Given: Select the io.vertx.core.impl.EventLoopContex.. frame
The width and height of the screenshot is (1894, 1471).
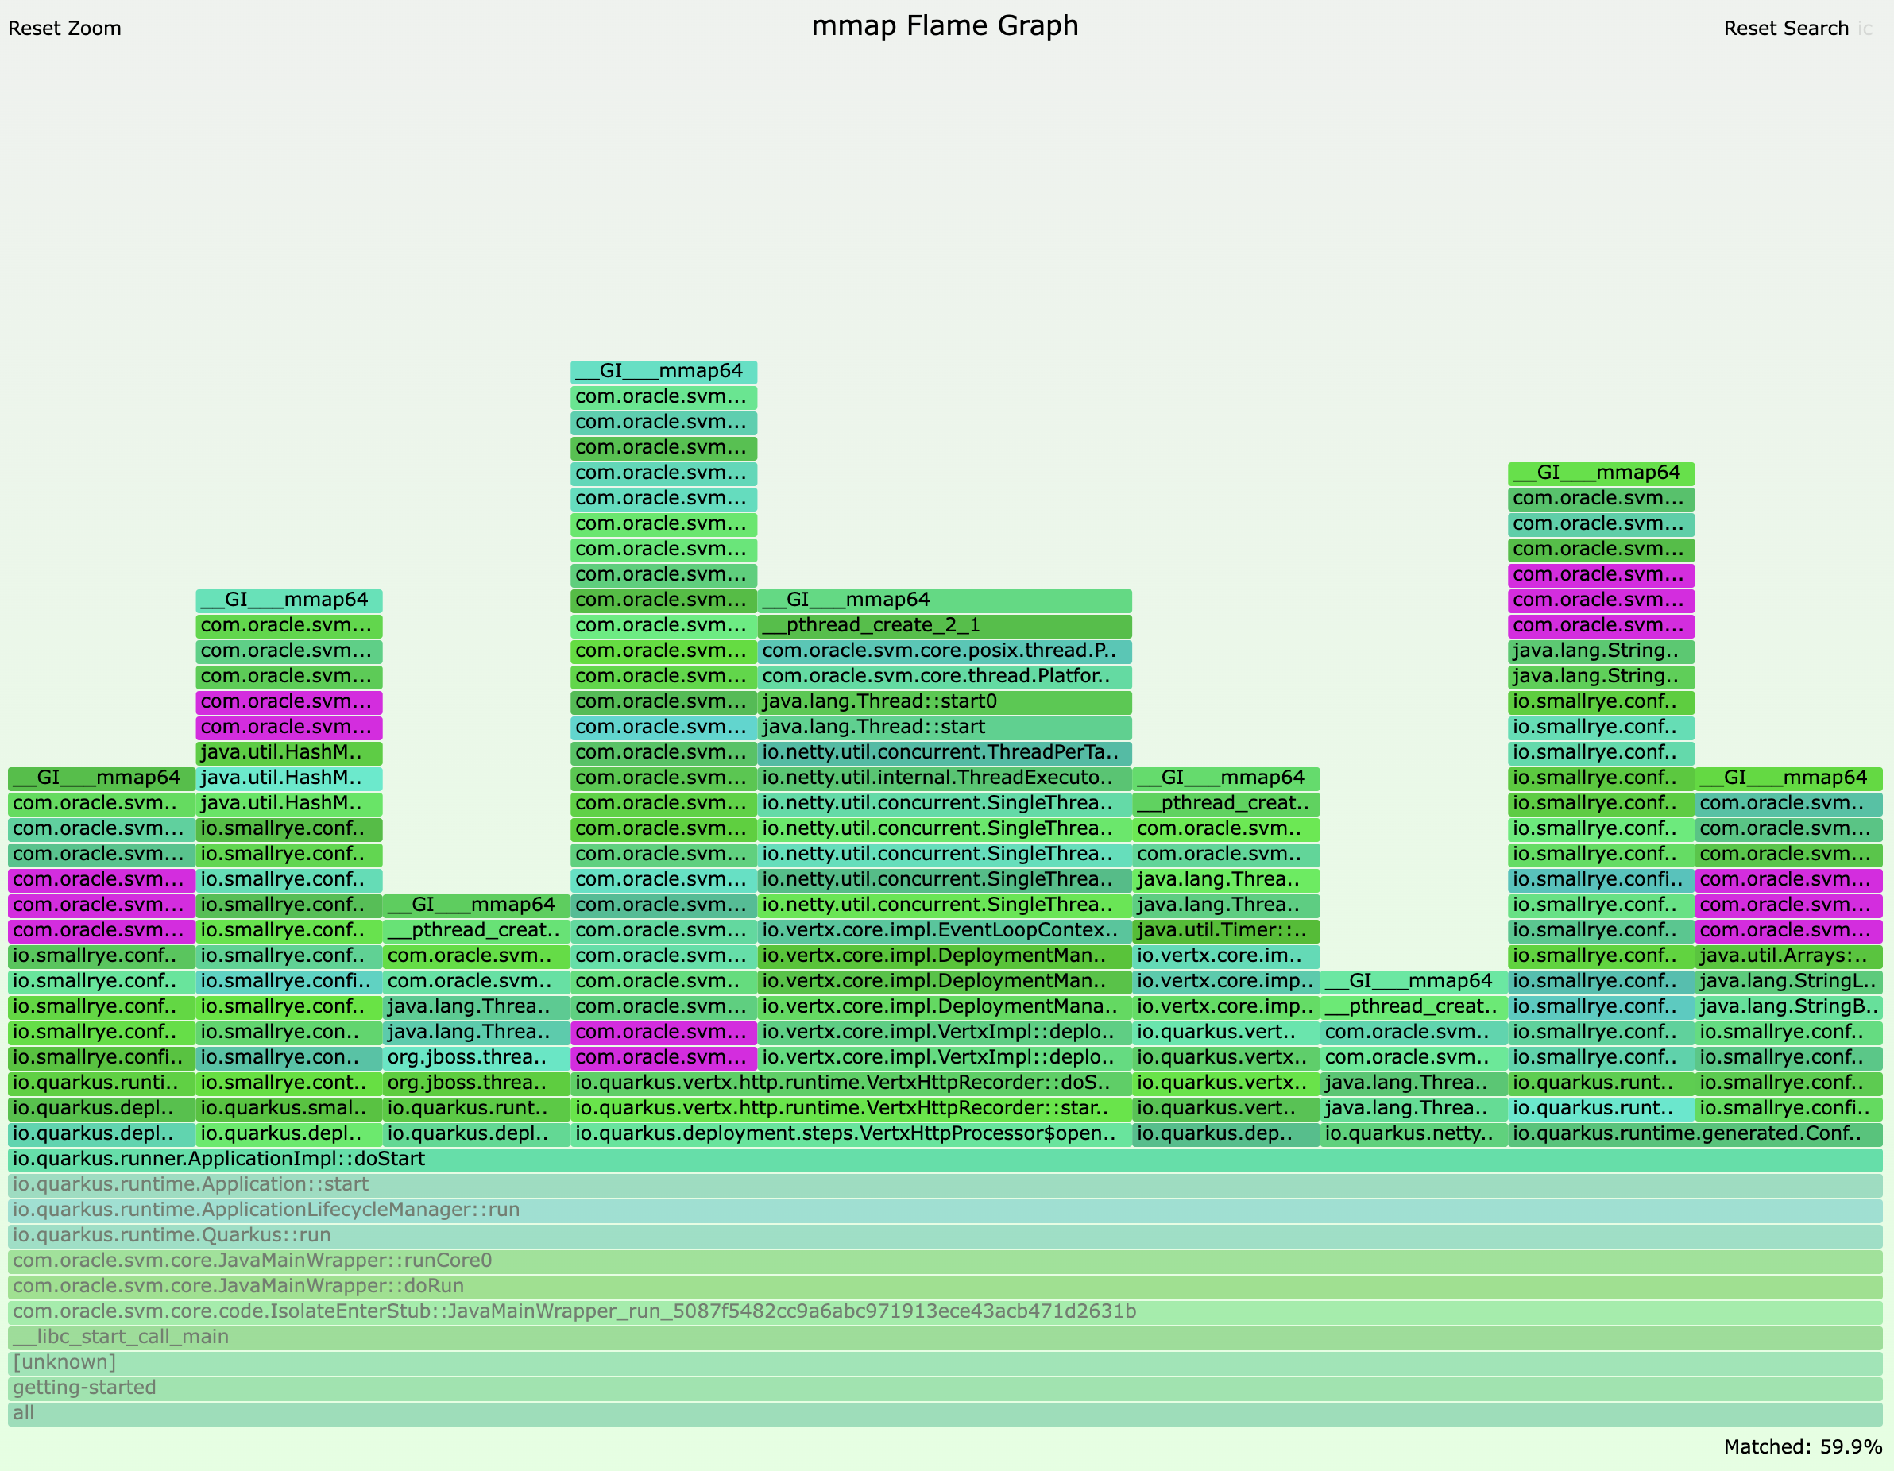Looking at the screenshot, I should (945, 931).
